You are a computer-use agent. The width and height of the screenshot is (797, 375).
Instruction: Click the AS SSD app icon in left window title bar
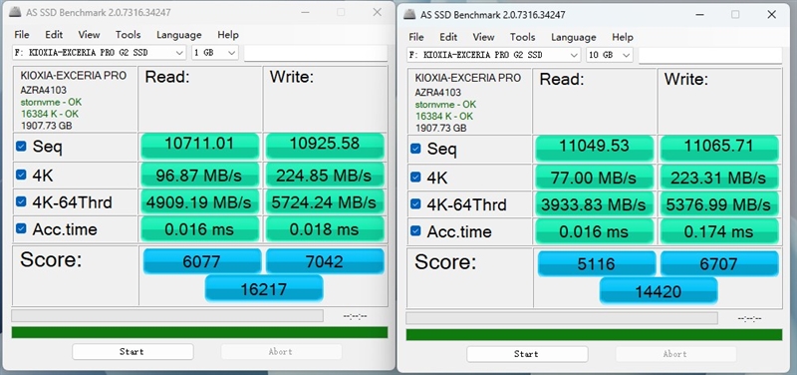16,13
